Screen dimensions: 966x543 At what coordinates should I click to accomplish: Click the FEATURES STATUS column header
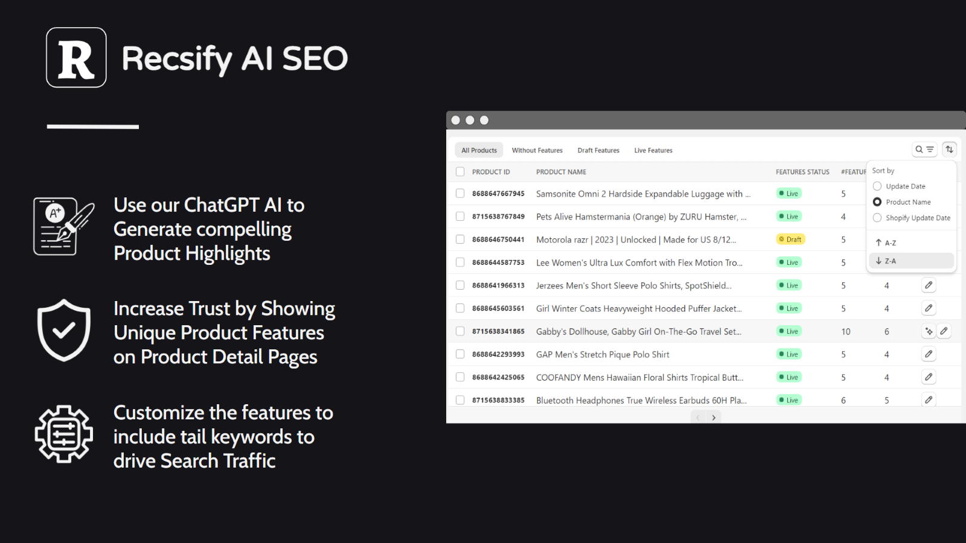pyautogui.click(x=802, y=172)
